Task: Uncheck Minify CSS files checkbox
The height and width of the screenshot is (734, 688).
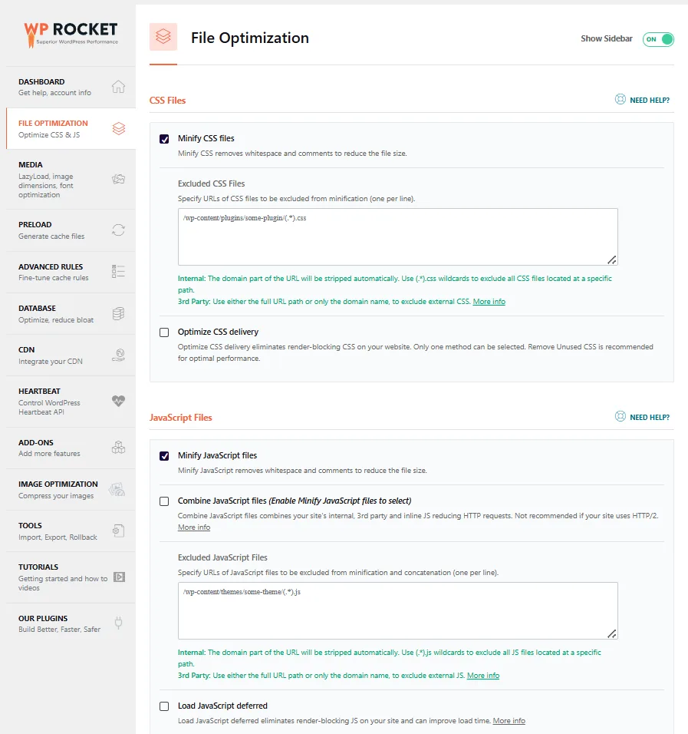Action: click(164, 139)
